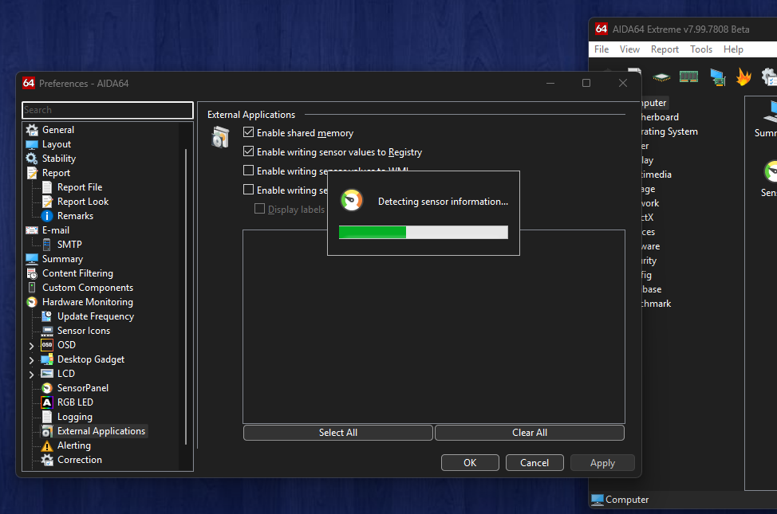Click the LCD display icon
Screen dimensions: 777x514
coord(47,374)
